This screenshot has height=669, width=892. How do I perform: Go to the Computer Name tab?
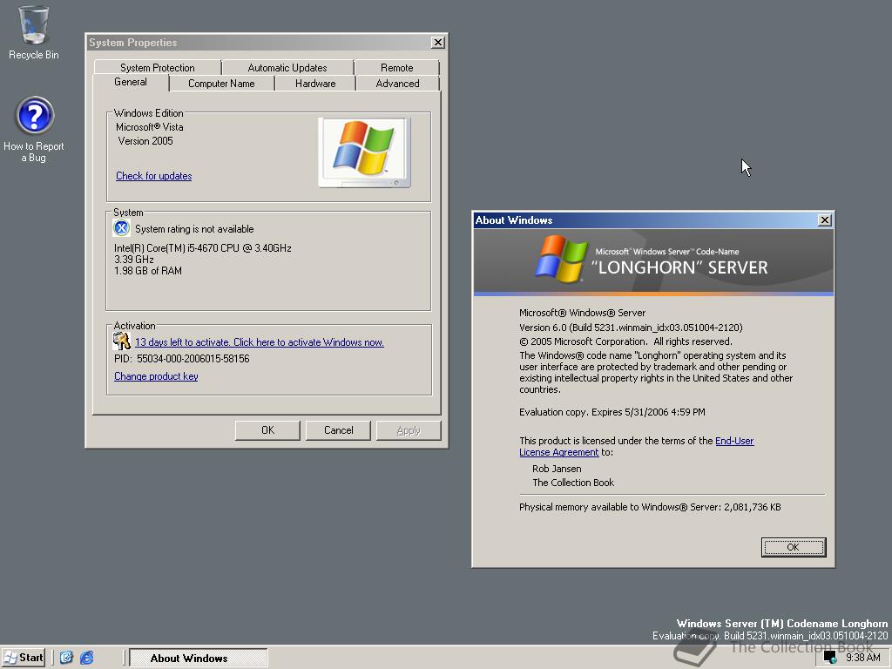click(x=221, y=83)
